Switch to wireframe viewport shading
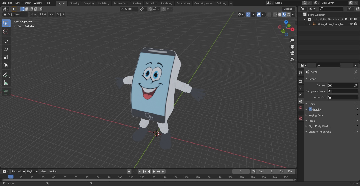Image resolution: width=360 pixels, height=186 pixels. (275, 15)
